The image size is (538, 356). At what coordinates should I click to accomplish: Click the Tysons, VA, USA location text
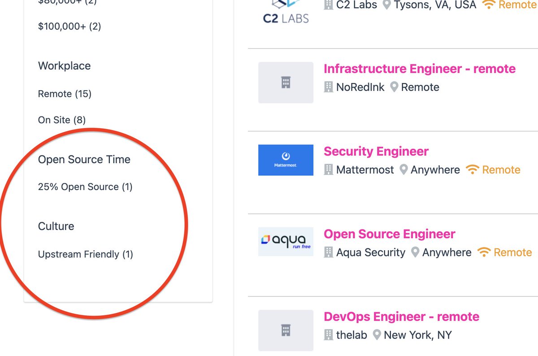[x=435, y=5]
